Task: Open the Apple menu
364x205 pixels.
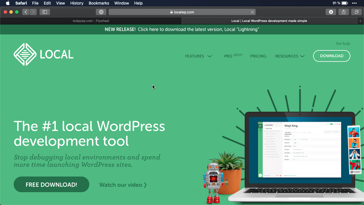Action: coord(8,3)
